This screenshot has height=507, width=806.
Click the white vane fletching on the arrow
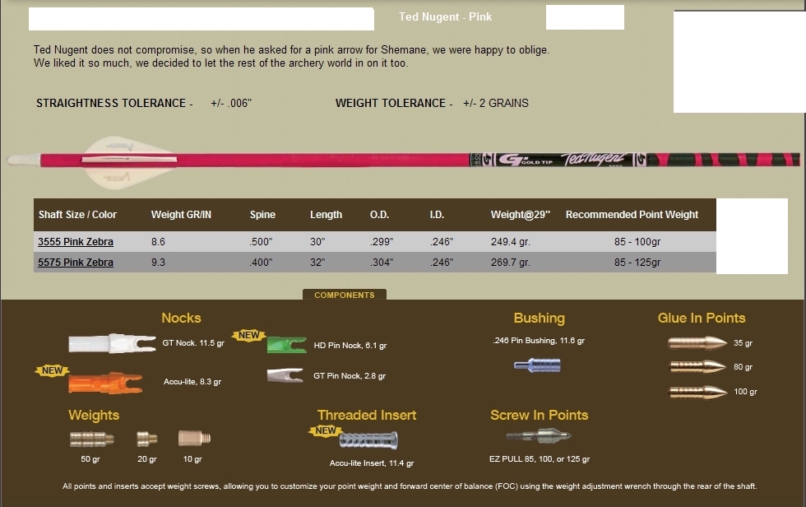(130, 161)
